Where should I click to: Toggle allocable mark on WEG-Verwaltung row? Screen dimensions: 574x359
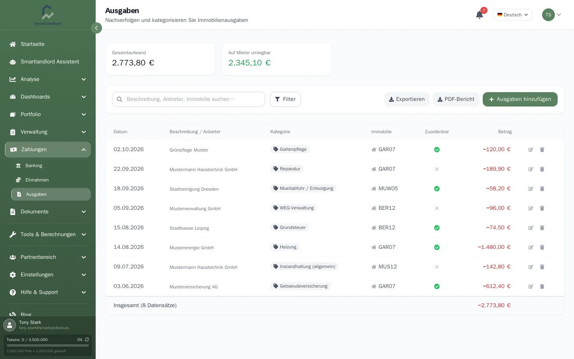tap(437, 208)
